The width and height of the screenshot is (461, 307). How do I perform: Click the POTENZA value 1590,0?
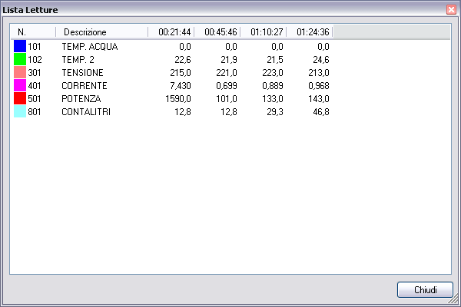[177, 99]
